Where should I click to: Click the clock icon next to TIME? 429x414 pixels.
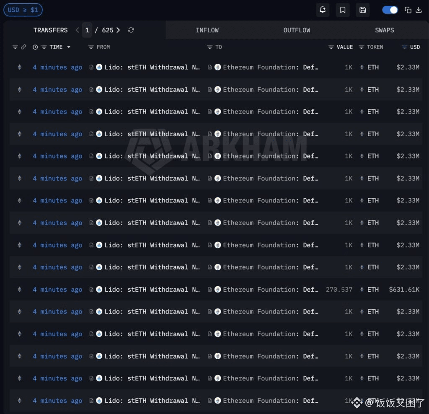tap(35, 47)
